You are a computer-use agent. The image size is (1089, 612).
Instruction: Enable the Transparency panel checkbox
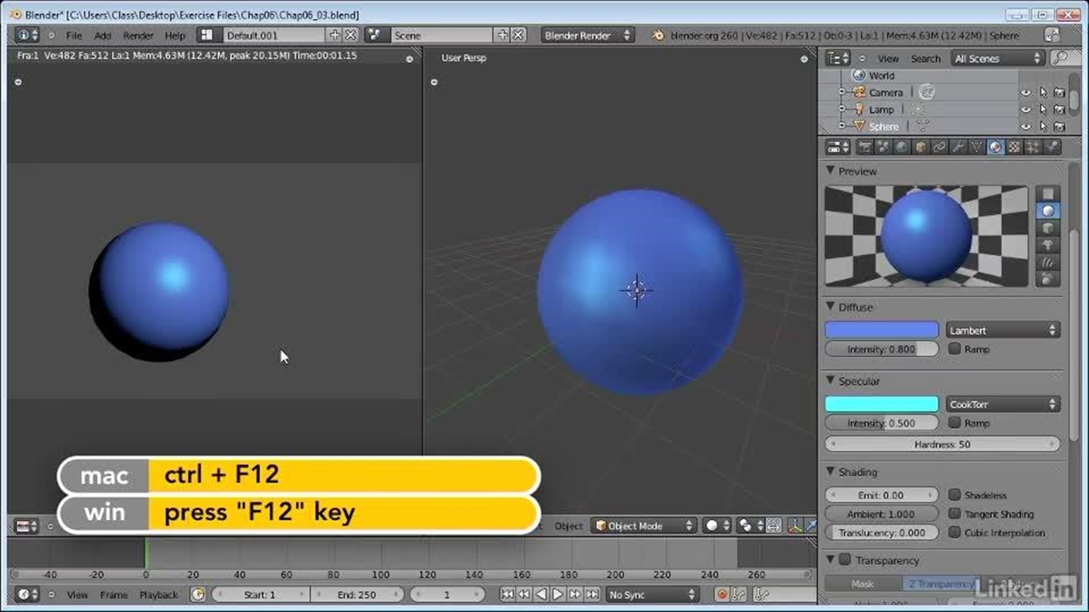845,560
